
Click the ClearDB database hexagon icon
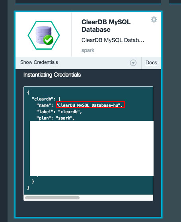click(44, 35)
